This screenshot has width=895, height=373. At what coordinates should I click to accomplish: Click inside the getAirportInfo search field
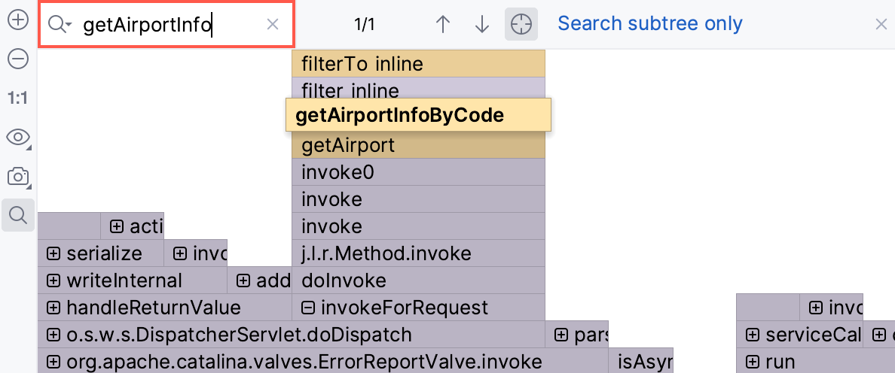(x=166, y=25)
